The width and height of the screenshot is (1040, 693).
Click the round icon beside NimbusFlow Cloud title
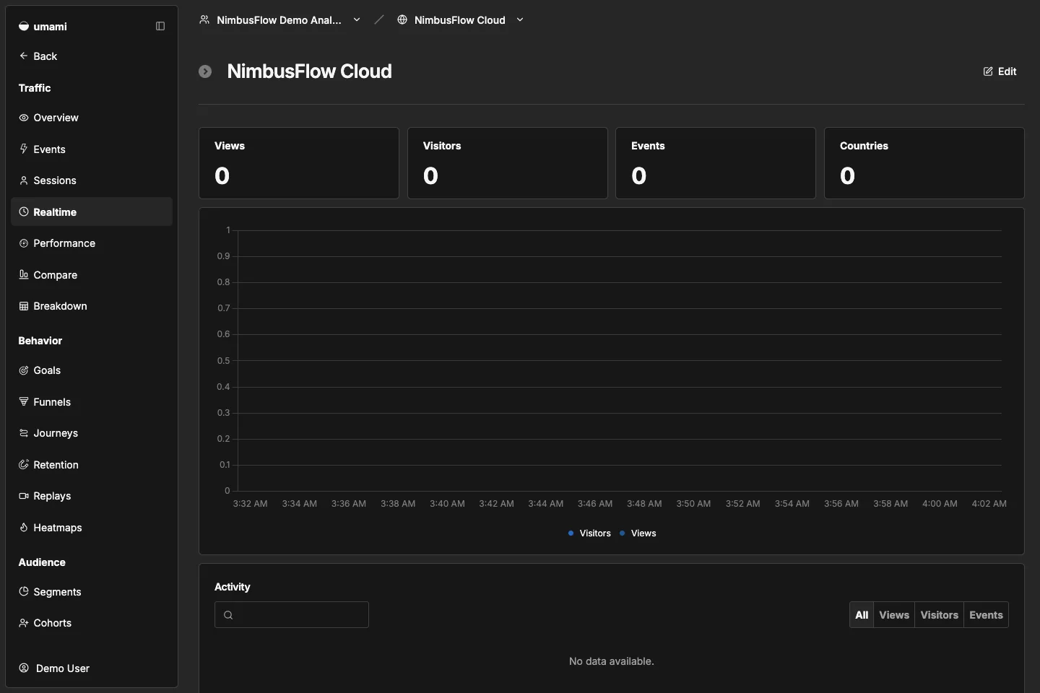click(205, 71)
